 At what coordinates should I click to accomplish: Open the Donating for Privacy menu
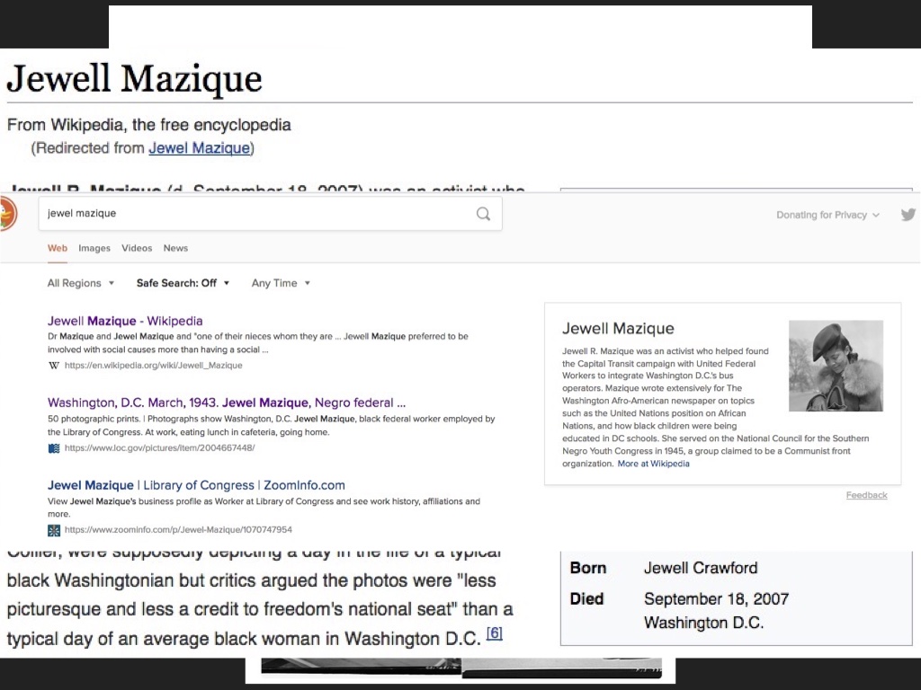pos(827,216)
